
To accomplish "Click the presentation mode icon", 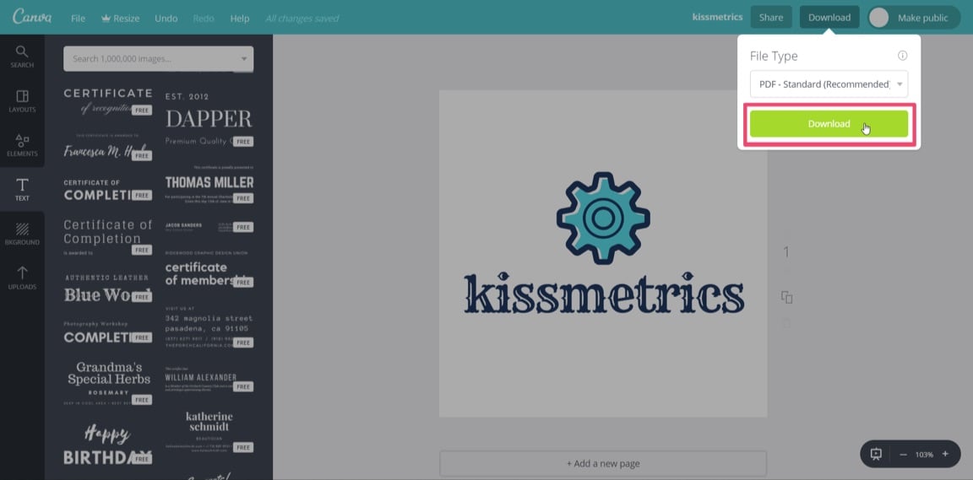I will click(876, 454).
